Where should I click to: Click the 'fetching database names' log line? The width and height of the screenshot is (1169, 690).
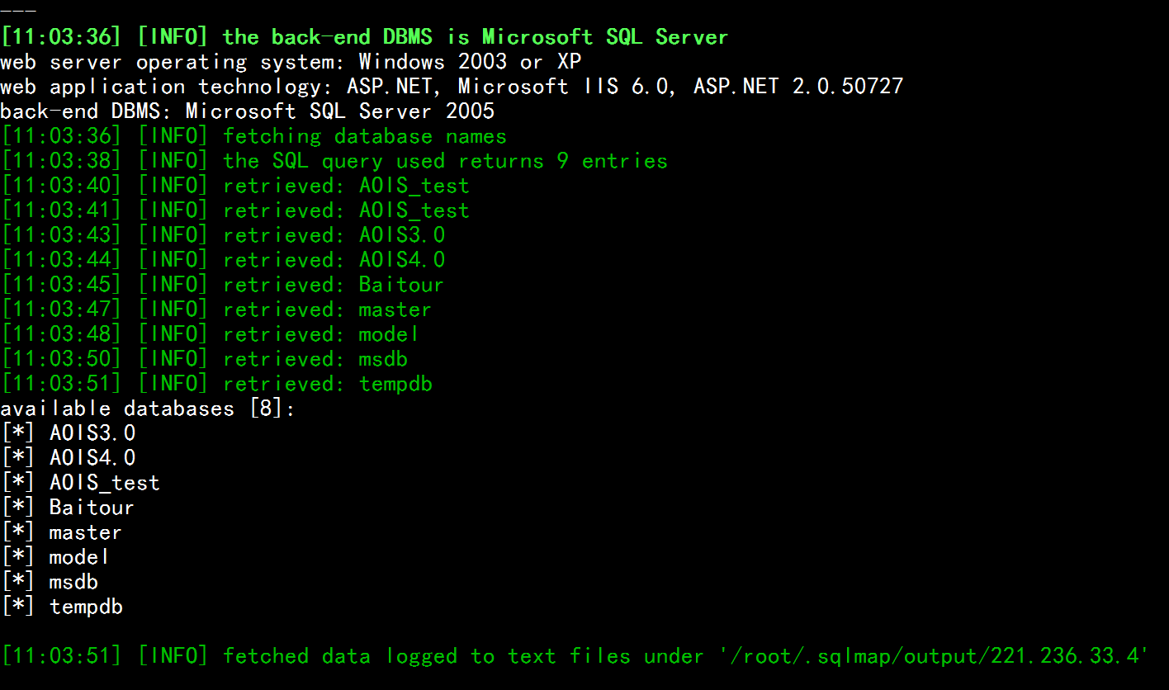click(x=253, y=136)
